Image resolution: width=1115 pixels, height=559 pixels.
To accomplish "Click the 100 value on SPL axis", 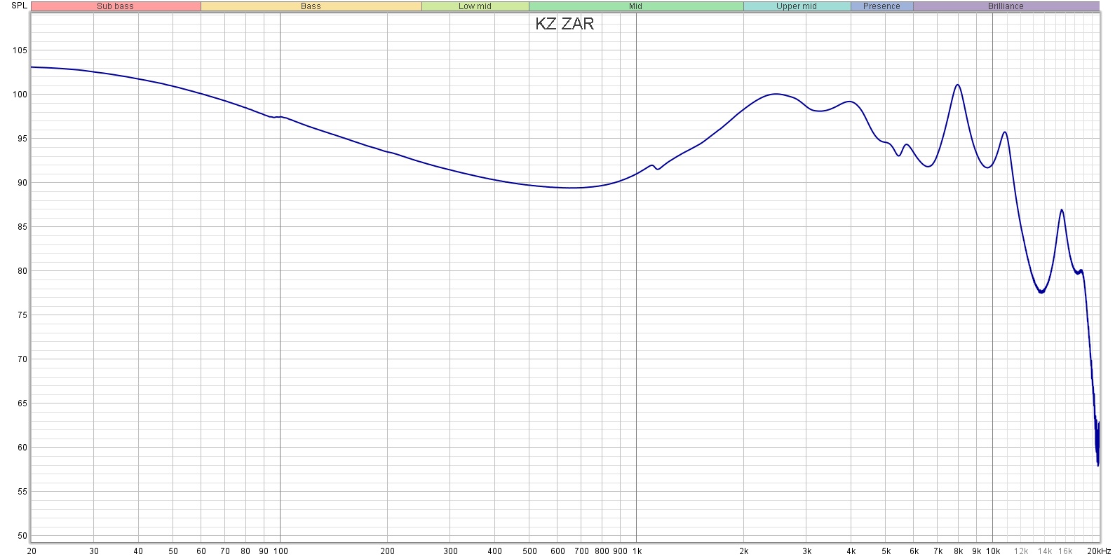I will tap(19, 95).
